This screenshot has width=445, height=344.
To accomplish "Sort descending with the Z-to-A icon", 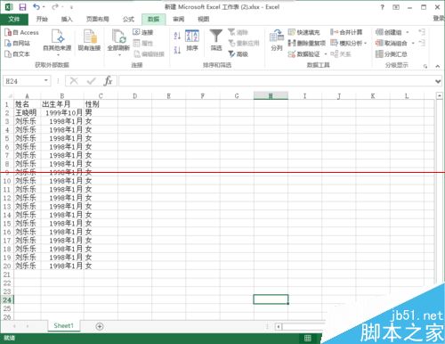I will click(x=177, y=50).
